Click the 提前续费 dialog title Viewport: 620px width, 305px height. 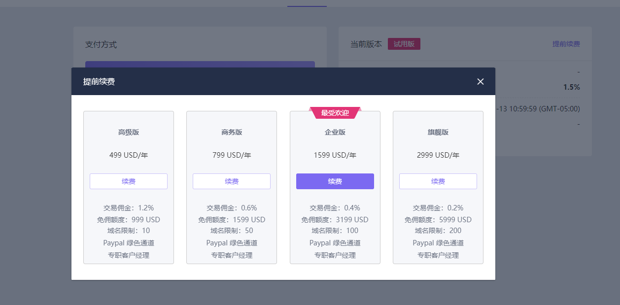pyautogui.click(x=99, y=82)
